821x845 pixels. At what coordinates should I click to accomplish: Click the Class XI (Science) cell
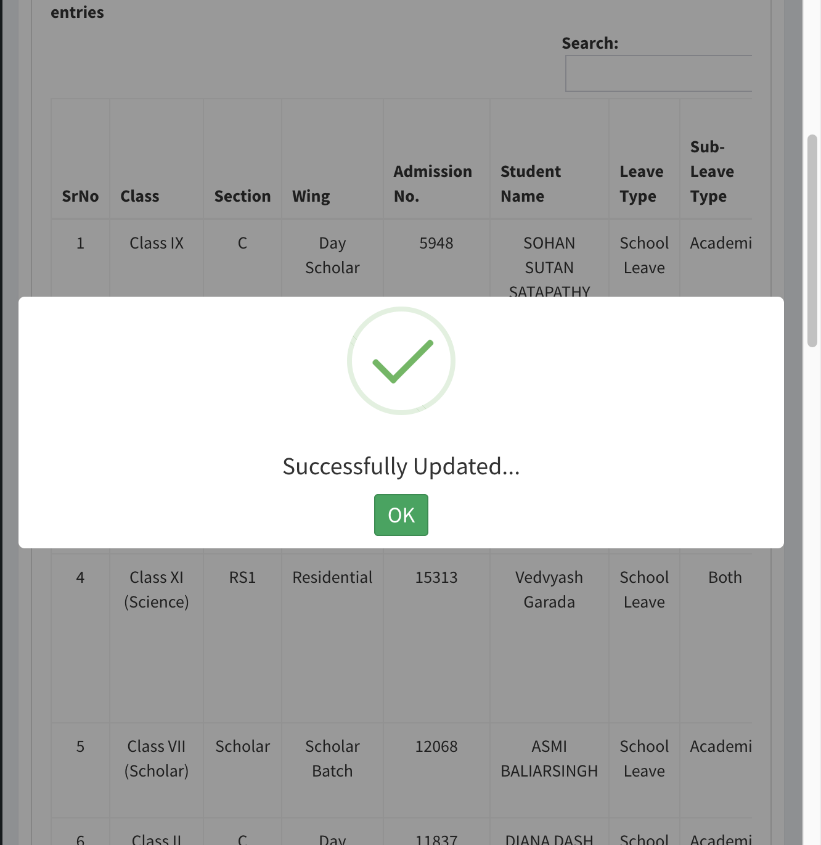157,590
